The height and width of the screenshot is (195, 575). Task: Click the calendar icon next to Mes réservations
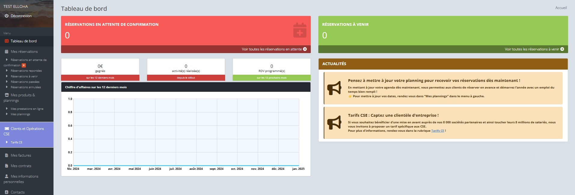pos(7,52)
